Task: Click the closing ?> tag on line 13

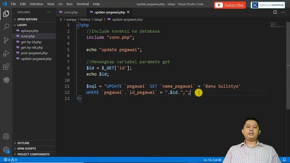Action: point(79,99)
